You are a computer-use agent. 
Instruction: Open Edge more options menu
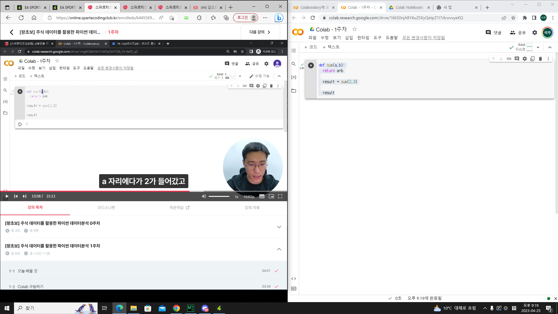coord(265,18)
